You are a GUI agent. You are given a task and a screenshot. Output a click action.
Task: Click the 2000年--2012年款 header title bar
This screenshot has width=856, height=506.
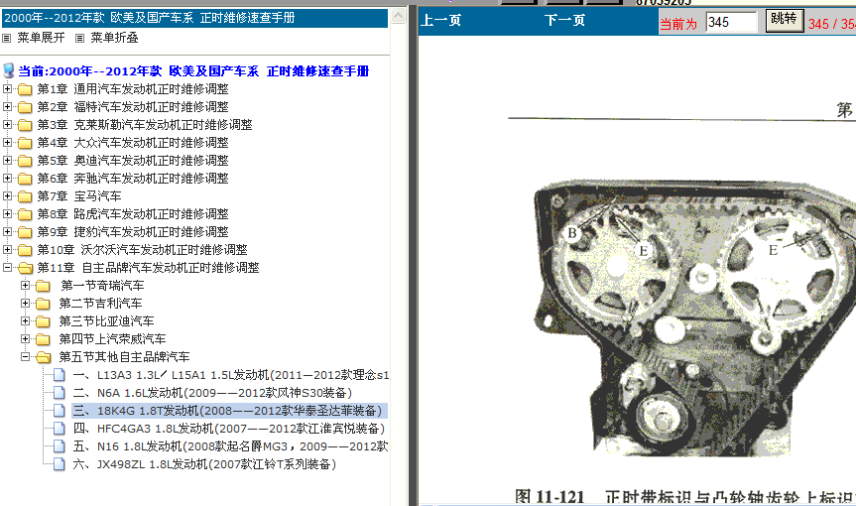tap(194, 18)
